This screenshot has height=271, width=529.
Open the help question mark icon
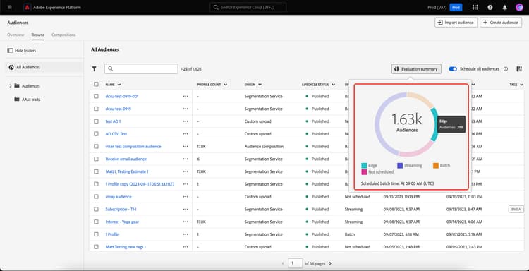pos(490,8)
